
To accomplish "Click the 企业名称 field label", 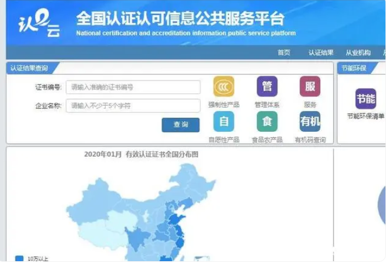I will (48, 106).
